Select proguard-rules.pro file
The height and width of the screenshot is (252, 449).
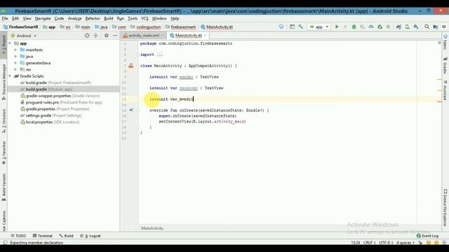(x=61, y=102)
